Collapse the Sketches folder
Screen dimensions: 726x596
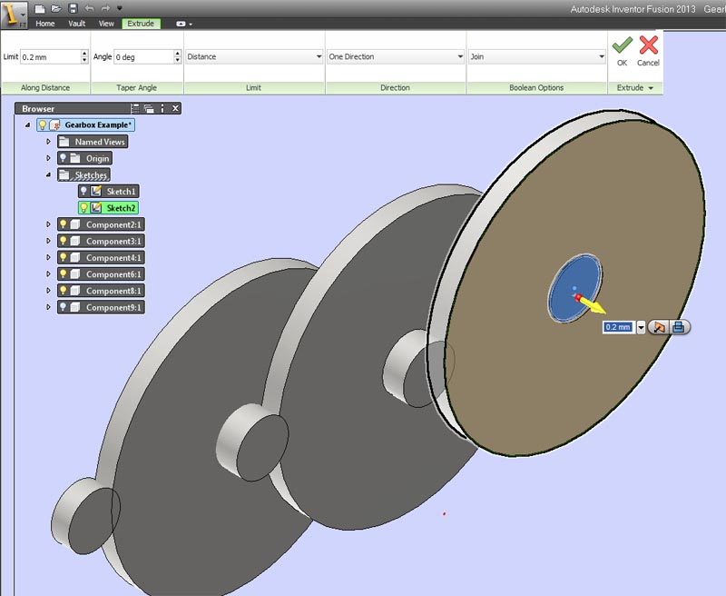(x=48, y=175)
